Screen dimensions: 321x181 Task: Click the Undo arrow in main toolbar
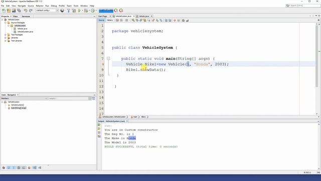(26, 11)
